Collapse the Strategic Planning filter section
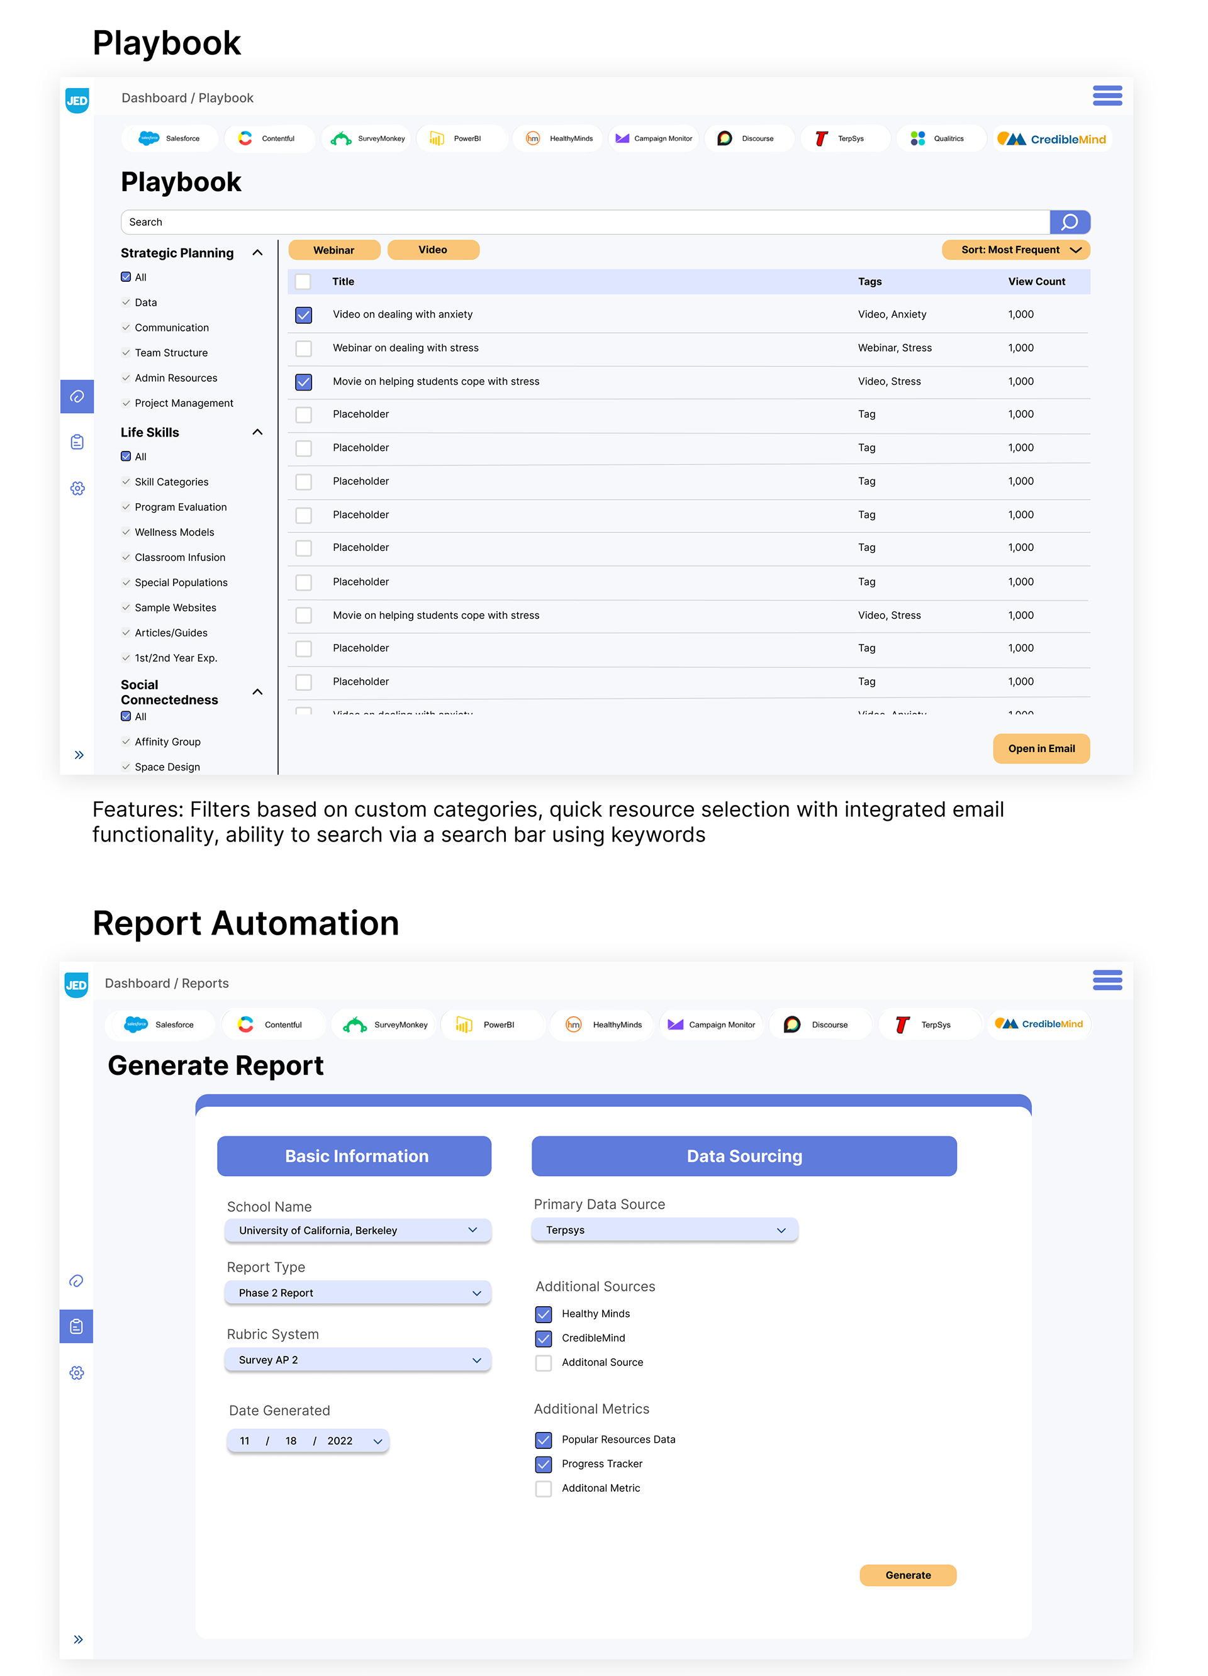Viewport: 1208px width, 1676px height. click(x=257, y=253)
